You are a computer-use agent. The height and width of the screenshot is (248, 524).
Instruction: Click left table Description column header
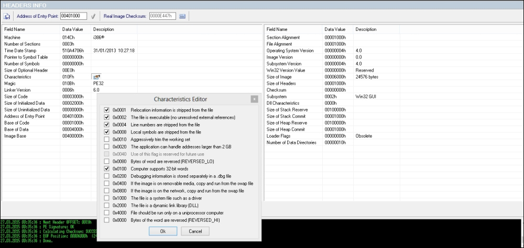click(114, 29)
